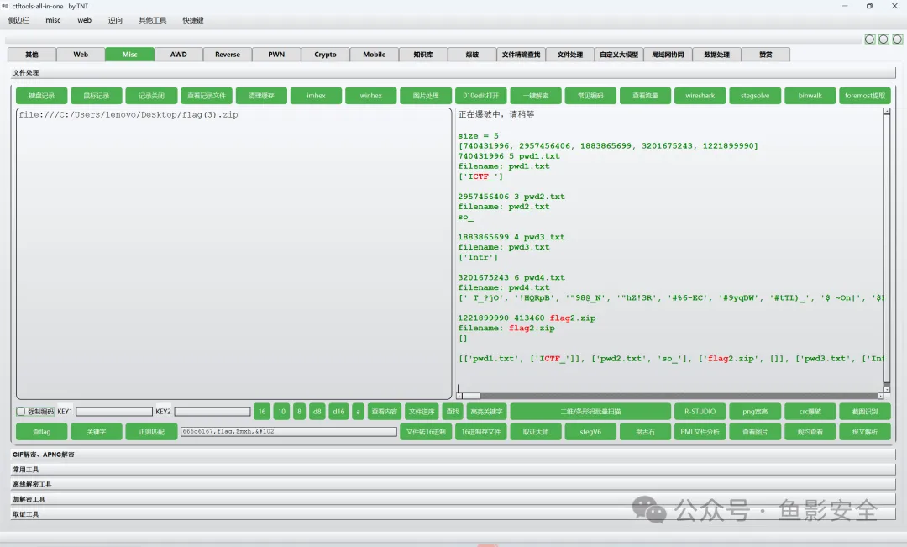Click the crc爆破 button
The height and width of the screenshot is (547, 907).
point(810,412)
